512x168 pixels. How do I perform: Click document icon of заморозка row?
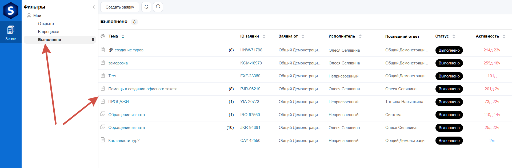point(103,62)
